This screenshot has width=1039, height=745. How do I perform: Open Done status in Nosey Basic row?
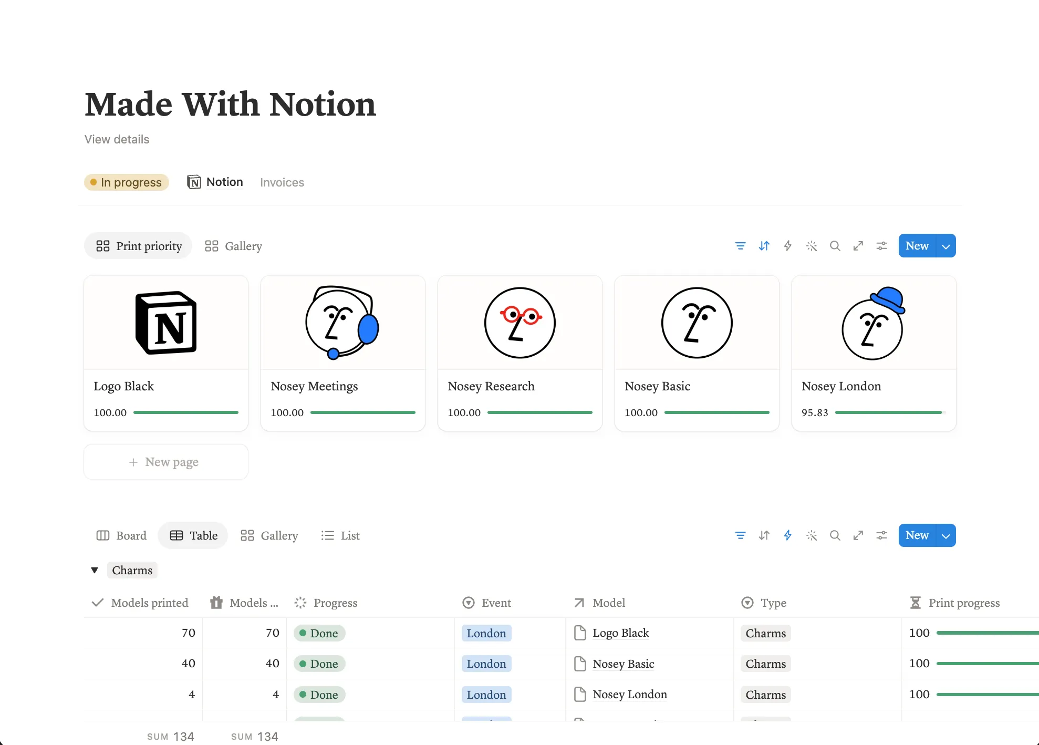(x=319, y=664)
